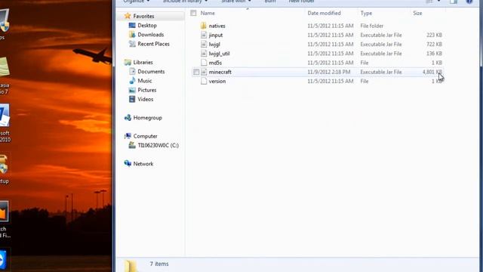Open the TI106230W0C (C:) drive
Screen dimensions: 483x272
(158, 145)
